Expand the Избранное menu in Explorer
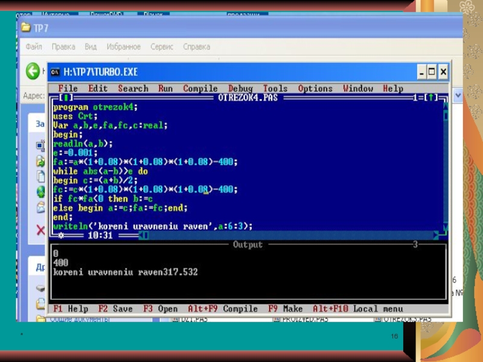The height and width of the screenshot is (362, 483). click(x=123, y=46)
